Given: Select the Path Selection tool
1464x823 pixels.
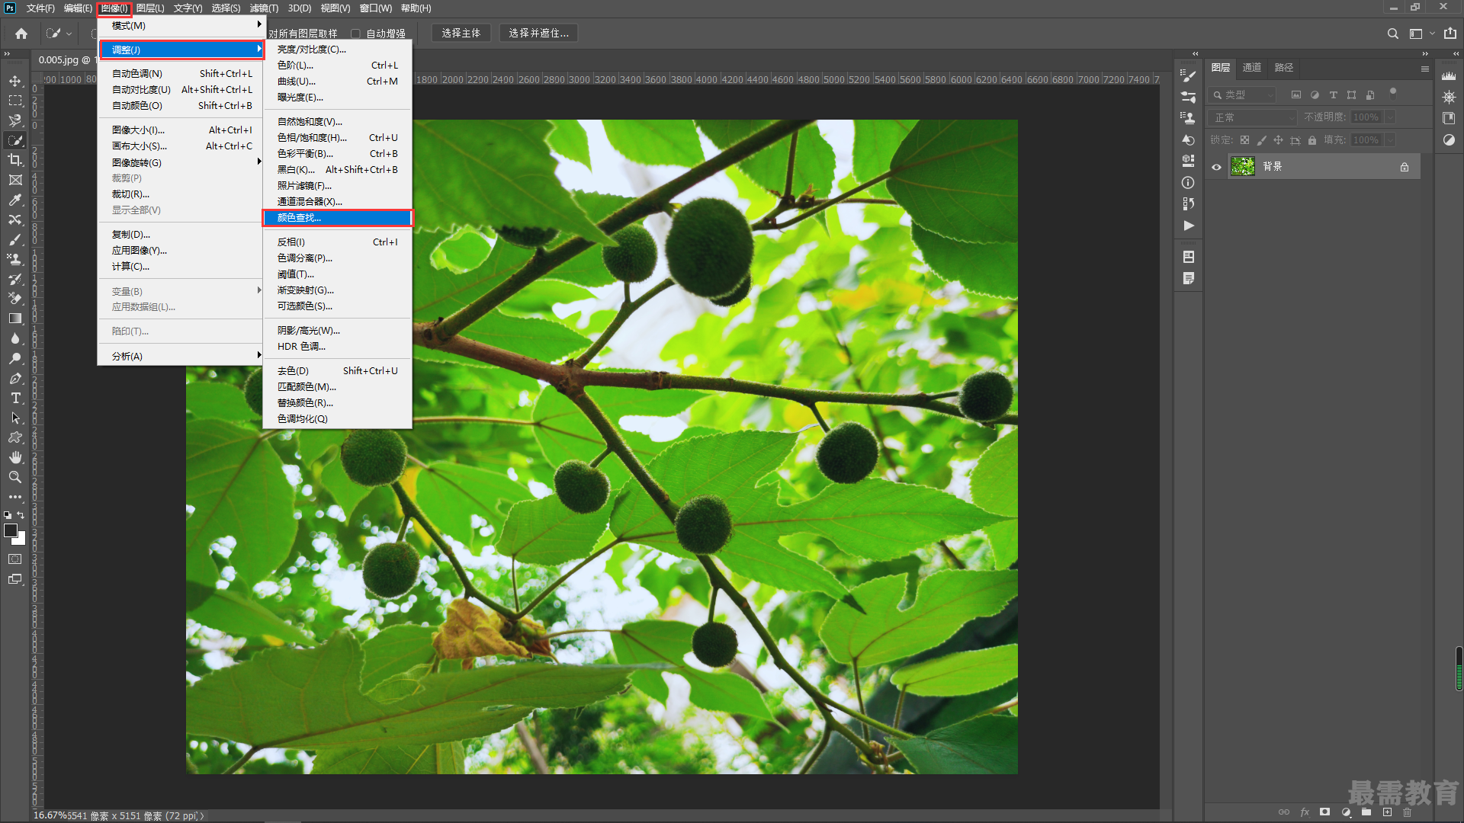Looking at the screenshot, I should pos(15,418).
